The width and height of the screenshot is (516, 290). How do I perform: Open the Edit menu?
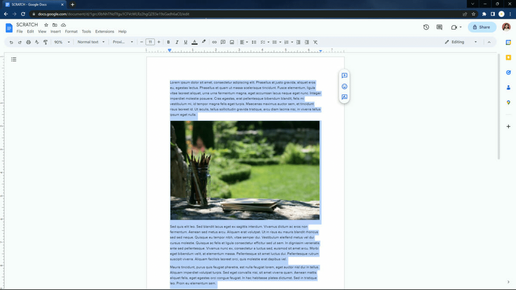31,31
